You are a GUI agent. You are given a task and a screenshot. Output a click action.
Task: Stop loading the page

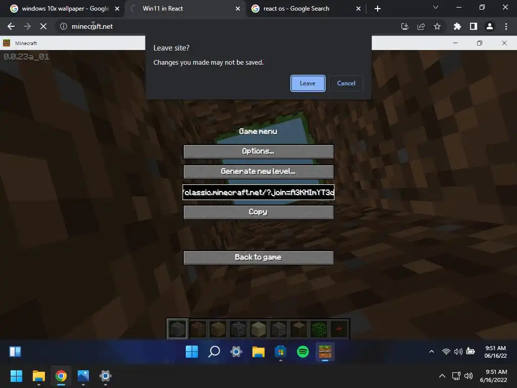click(43, 26)
